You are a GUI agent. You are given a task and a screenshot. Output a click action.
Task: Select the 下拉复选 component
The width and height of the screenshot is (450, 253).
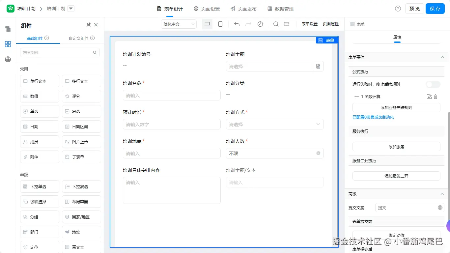tap(81, 186)
